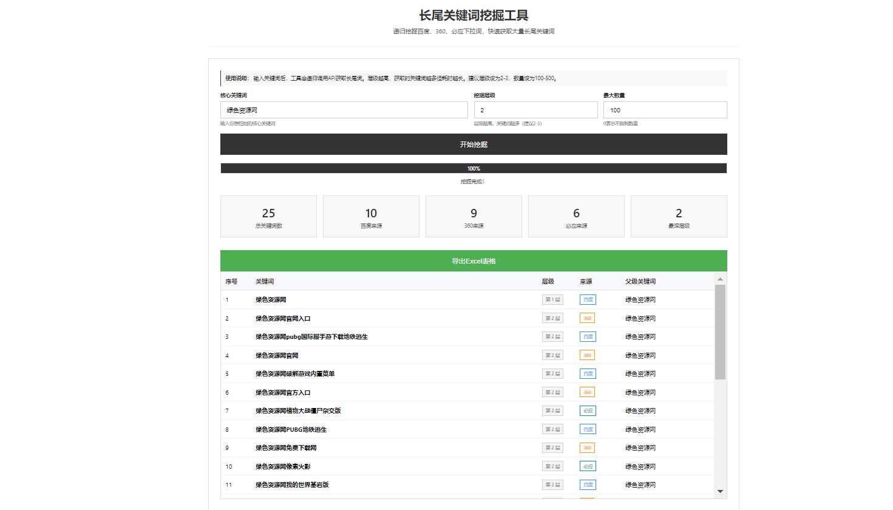Select the 百度来源 stat card showing 10
Viewport: 893px width, 510px height.
tap(371, 217)
